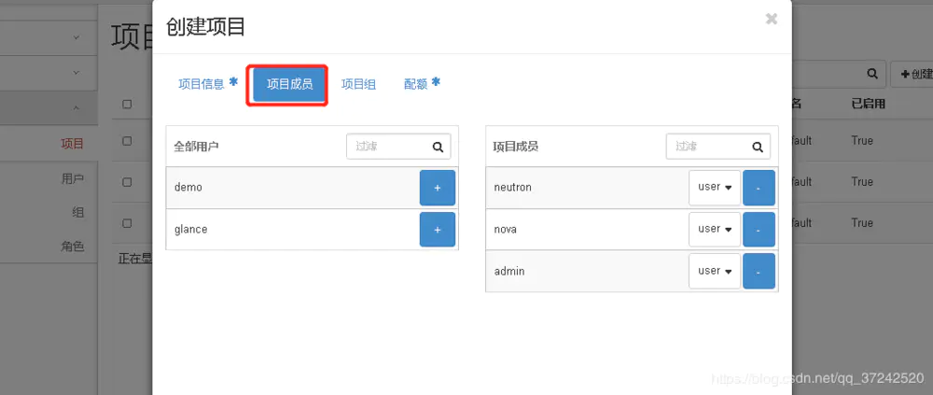
Task: Click search icon in all users filter
Action: (438, 147)
